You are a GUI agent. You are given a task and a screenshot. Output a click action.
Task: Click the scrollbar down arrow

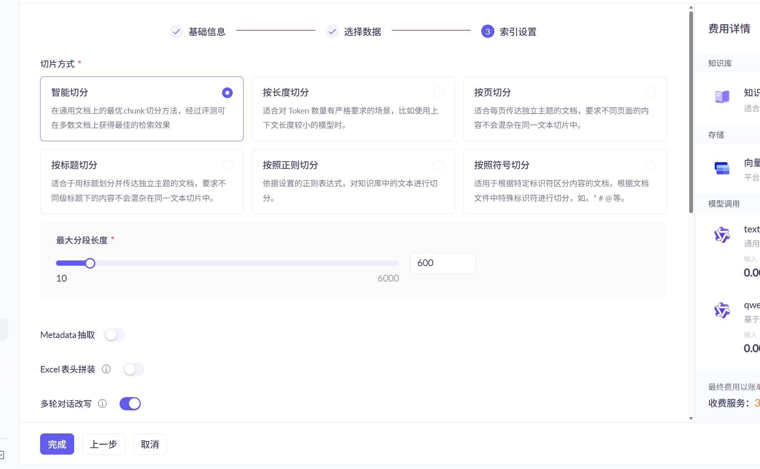point(691,418)
